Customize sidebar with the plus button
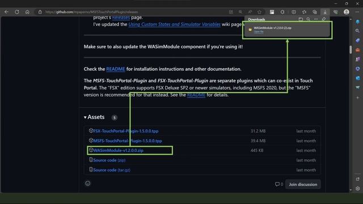Viewport: 363px width, 204px height. 358,97
